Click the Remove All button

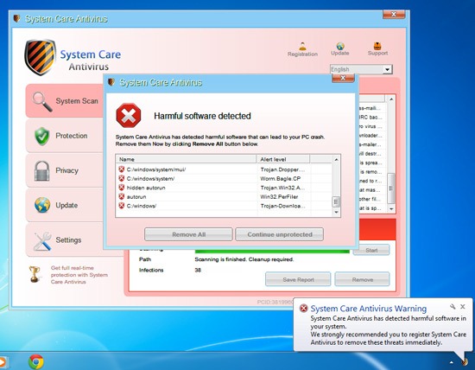pos(188,234)
